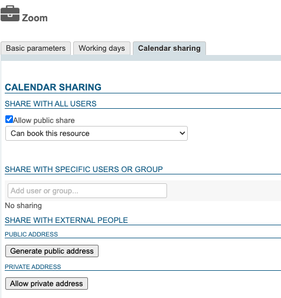Click the PUBLIC ADDRESS subheading

coord(31,234)
